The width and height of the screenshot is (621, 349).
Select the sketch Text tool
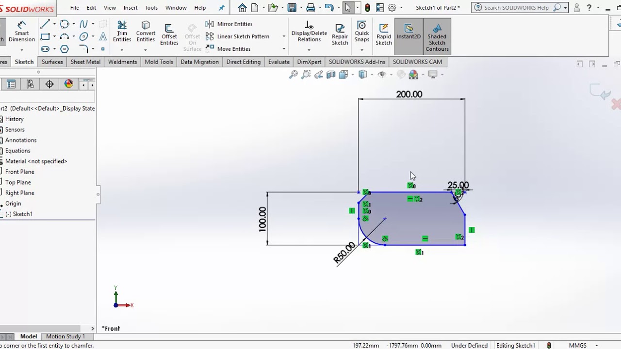103,36
